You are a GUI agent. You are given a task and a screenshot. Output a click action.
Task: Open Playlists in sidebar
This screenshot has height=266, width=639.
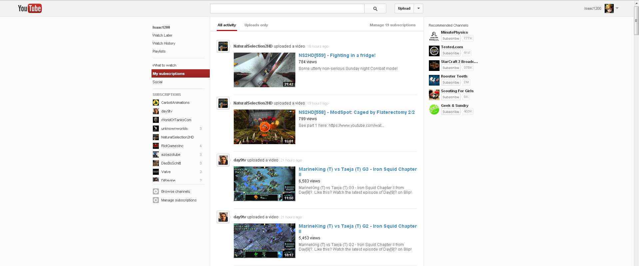point(159,51)
